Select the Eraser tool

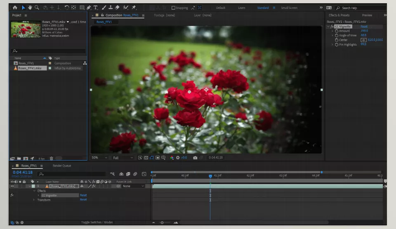click(117, 7)
